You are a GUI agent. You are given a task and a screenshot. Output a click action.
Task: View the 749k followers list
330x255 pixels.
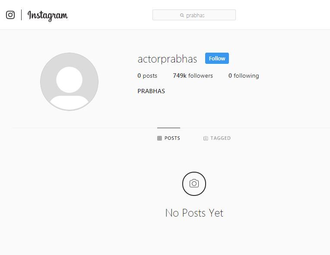(193, 76)
